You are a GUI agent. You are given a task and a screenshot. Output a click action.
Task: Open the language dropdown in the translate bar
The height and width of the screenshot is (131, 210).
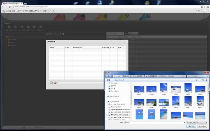click(14, 11)
